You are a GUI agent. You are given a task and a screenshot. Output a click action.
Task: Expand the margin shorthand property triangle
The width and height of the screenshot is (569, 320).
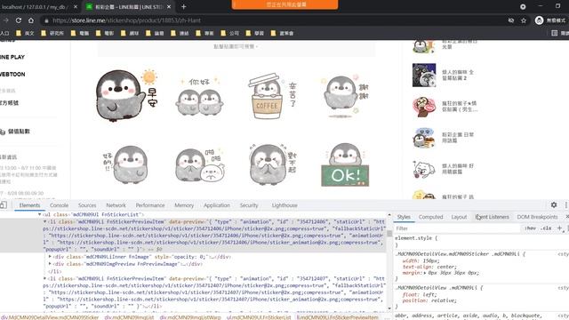[x=425, y=273]
